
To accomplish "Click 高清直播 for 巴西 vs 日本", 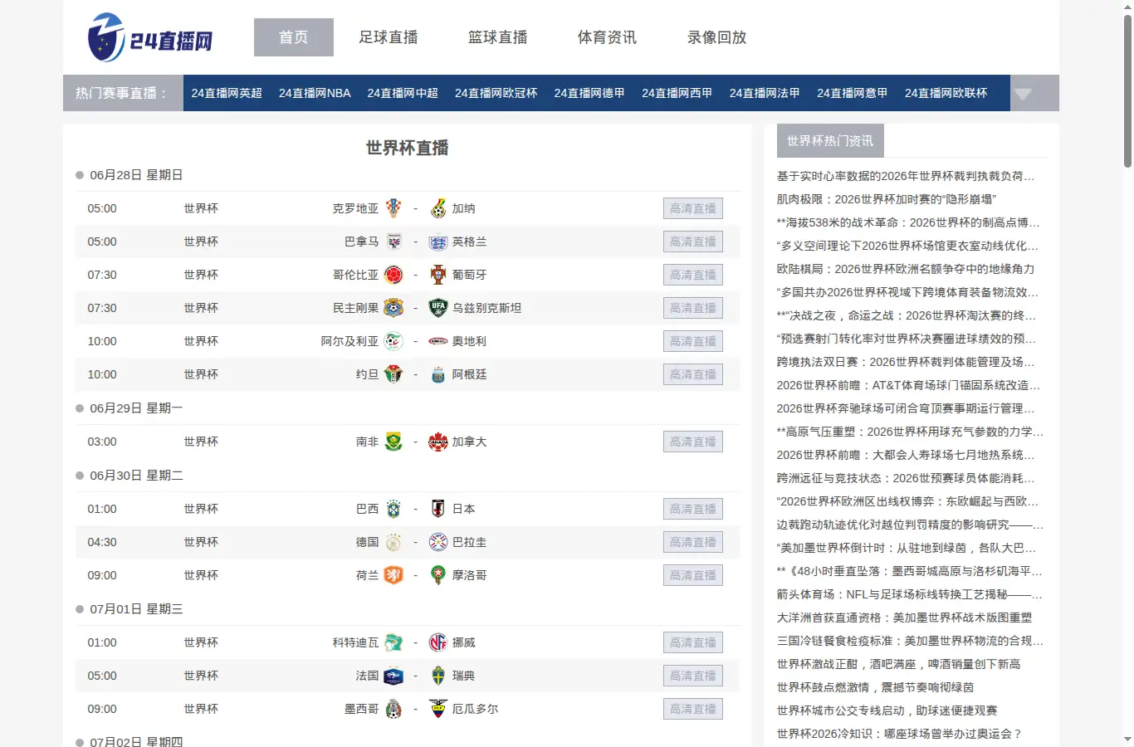I will coord(693,509).
